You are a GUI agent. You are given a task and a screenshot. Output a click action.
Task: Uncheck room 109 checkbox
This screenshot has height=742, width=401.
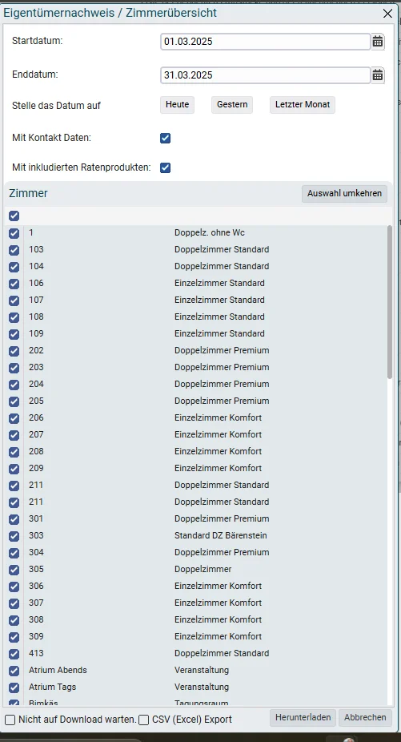[14, 334]
